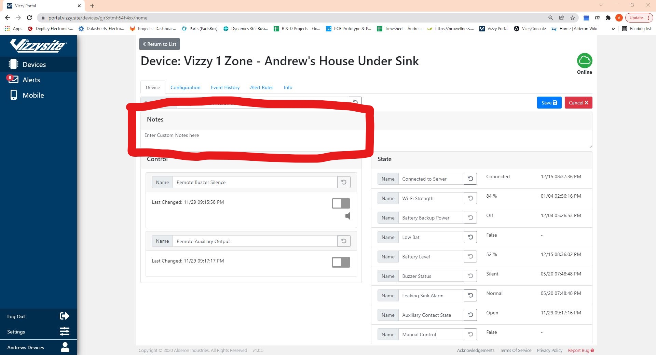The image size is (656, 355).
Task: Expand hidden bookmarks chevron
Action: point(613,29)
